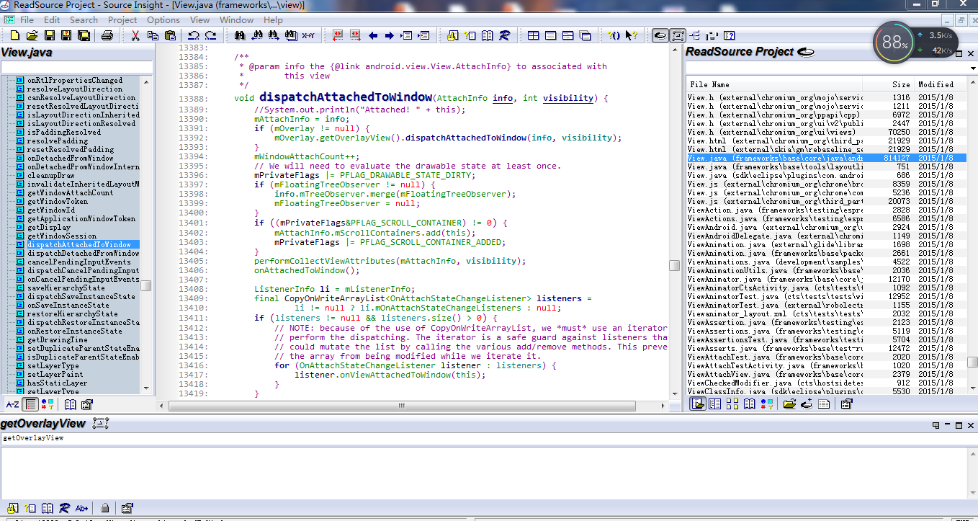The image size is (978, 521).
Task: Click the Search Backward binoculars icon
Action: 257,35
